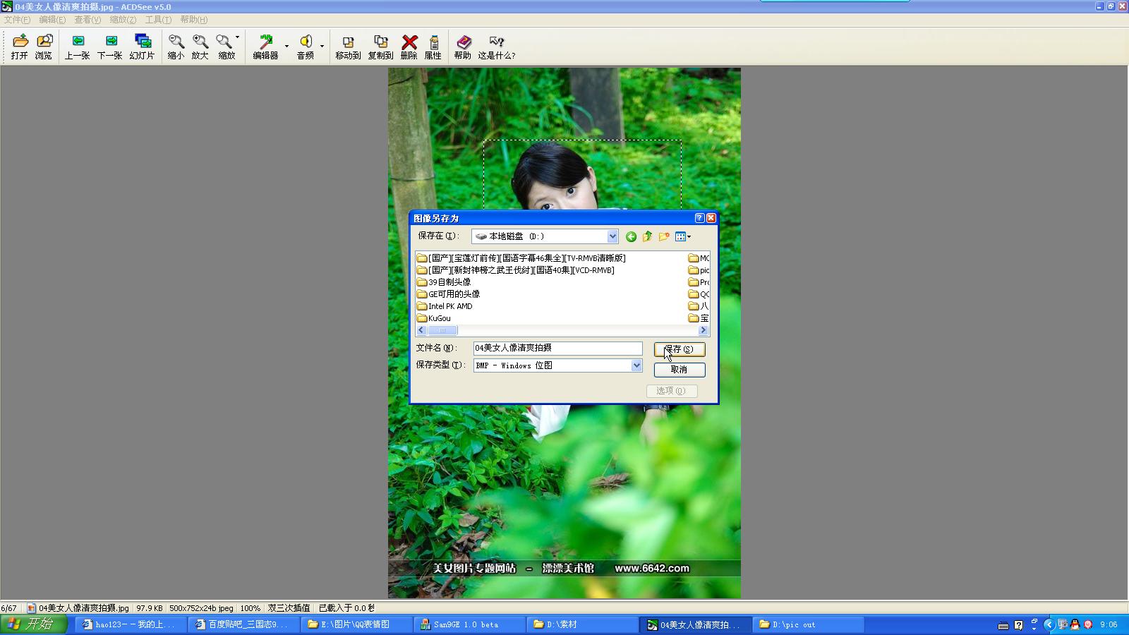Click the 文件名 filename input field
Image resolution: width=1129 pixels, height=635 pixels.
coord(557,348)
